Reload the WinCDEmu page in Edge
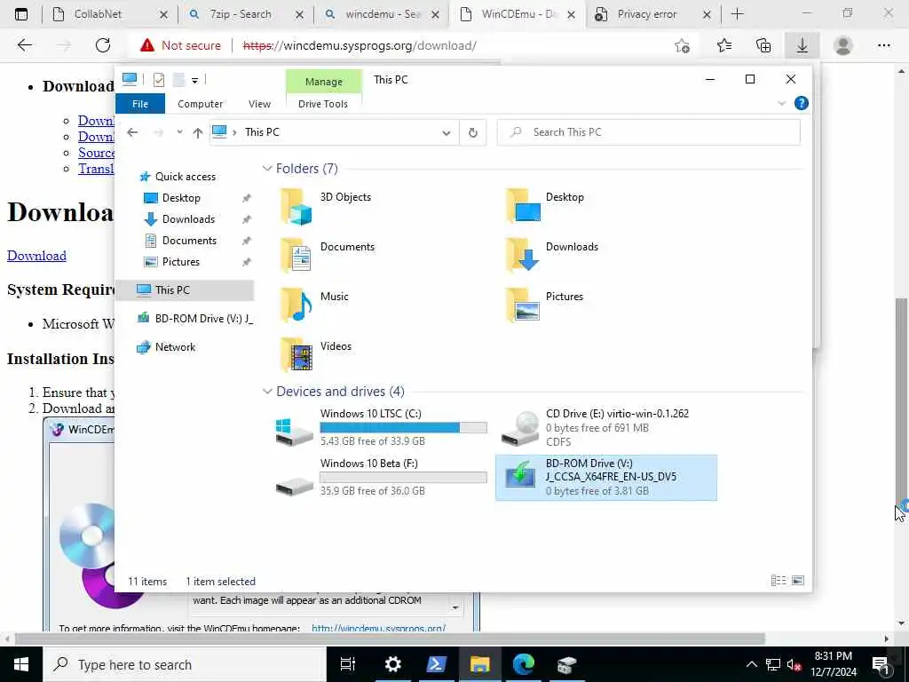909x682 pixels. pos(103,45)
